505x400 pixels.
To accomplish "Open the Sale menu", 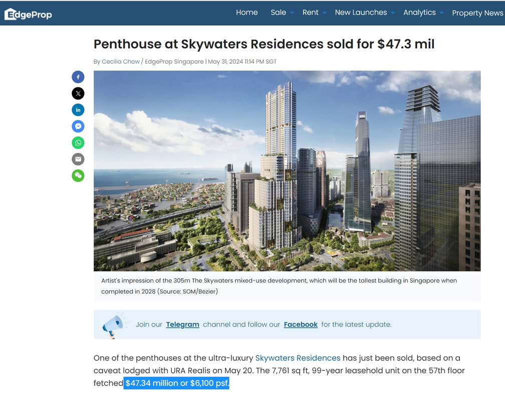I will (x=278, y=12).
